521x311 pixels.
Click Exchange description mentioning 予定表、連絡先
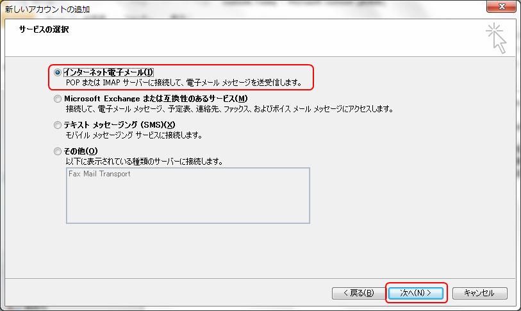[x=229, y=109]
